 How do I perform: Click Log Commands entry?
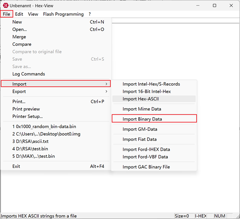(x=28, y=74)
